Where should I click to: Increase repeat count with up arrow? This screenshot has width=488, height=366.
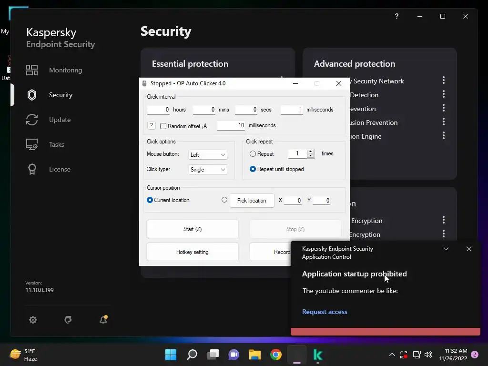(310, 151)
